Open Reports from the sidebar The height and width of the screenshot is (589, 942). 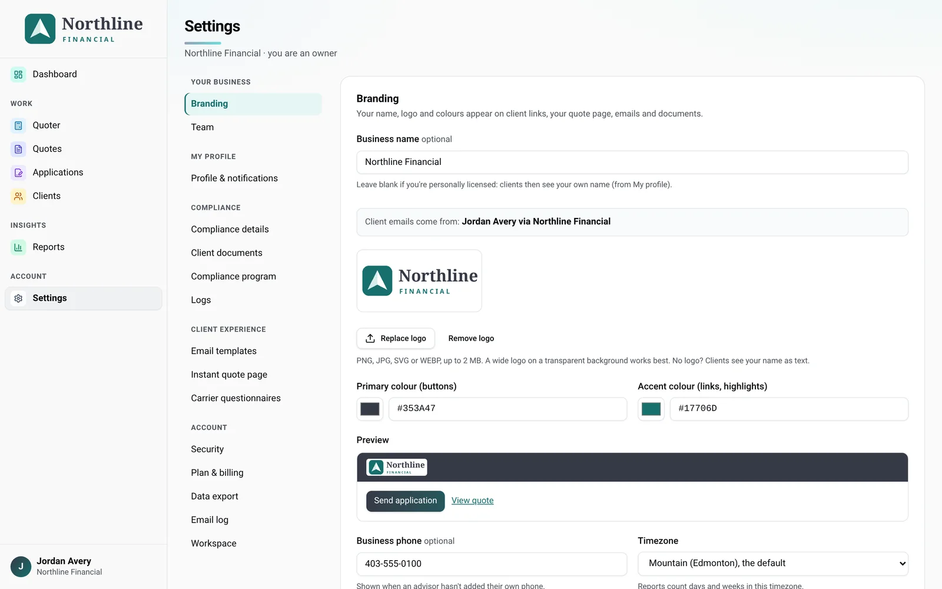pyautogui.click(x=84, y=247)
